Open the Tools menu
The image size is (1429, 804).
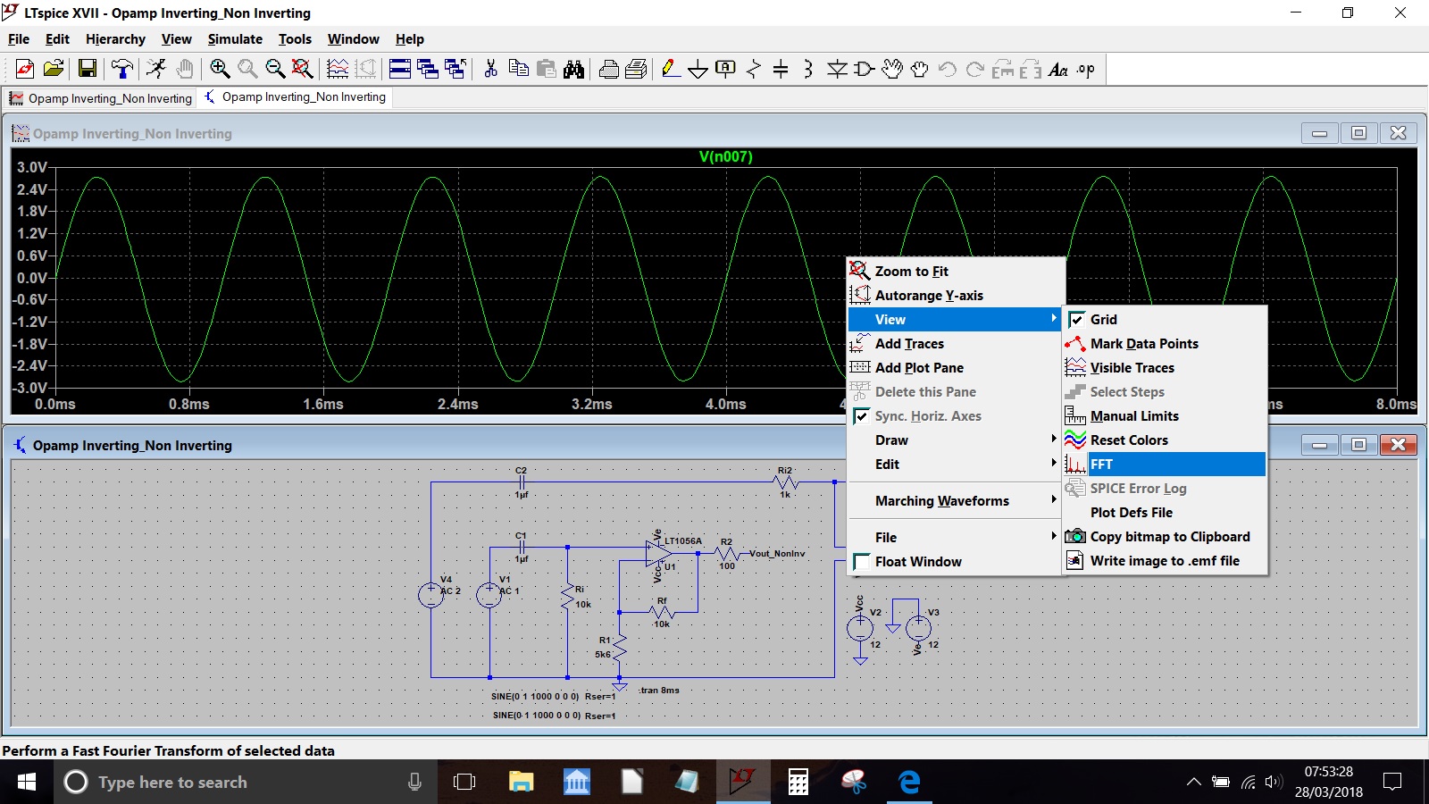(295, 39)
